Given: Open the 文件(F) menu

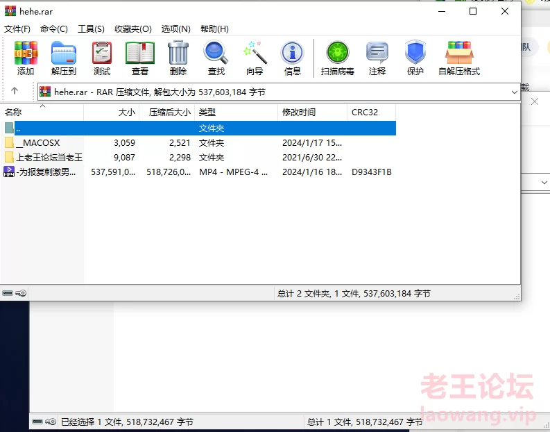Looking at the screenshot, I should pyautogui.click(x=17, y=29).
